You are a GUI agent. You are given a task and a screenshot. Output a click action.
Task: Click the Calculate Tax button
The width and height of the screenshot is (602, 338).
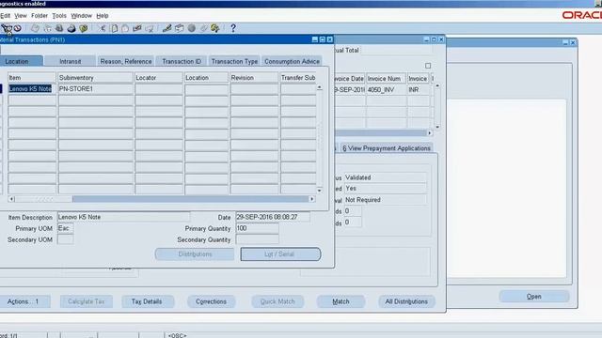(x=87, y=301)
